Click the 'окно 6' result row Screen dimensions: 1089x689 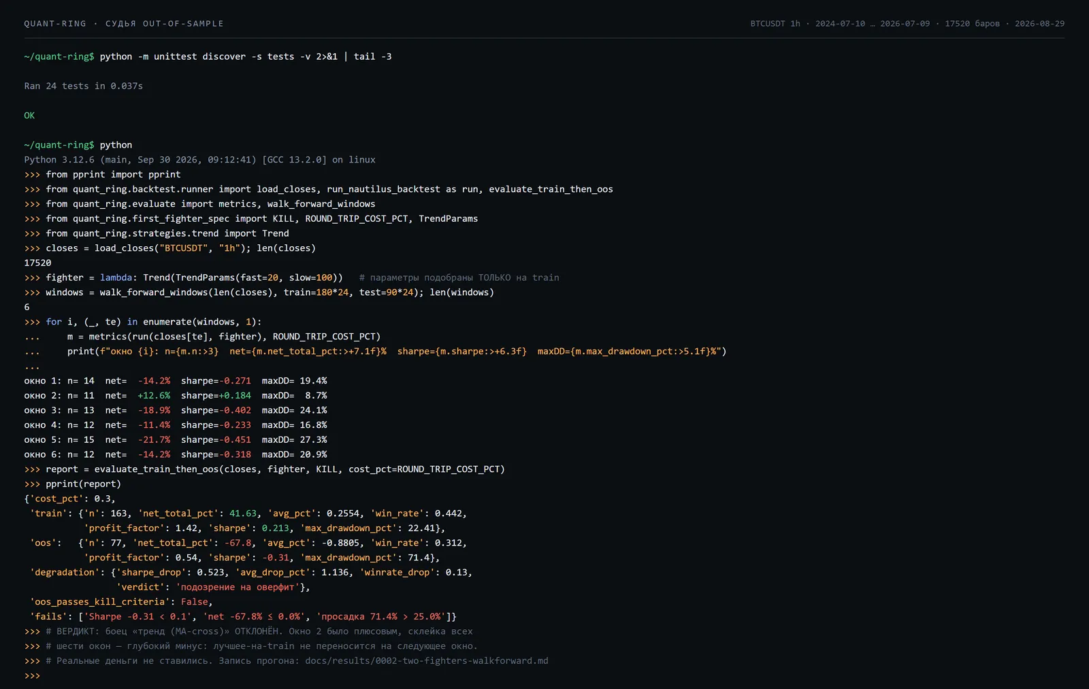click(x=176, y=455)
